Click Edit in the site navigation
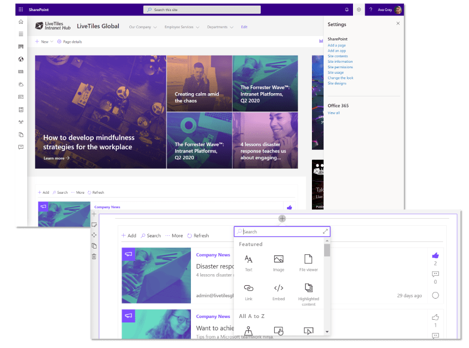Viewport: 469px width, 348px height. coord(244,27)
